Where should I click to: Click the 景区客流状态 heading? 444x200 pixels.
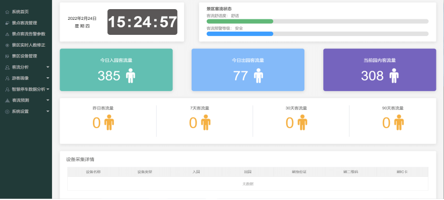click(x=219, y=9)
